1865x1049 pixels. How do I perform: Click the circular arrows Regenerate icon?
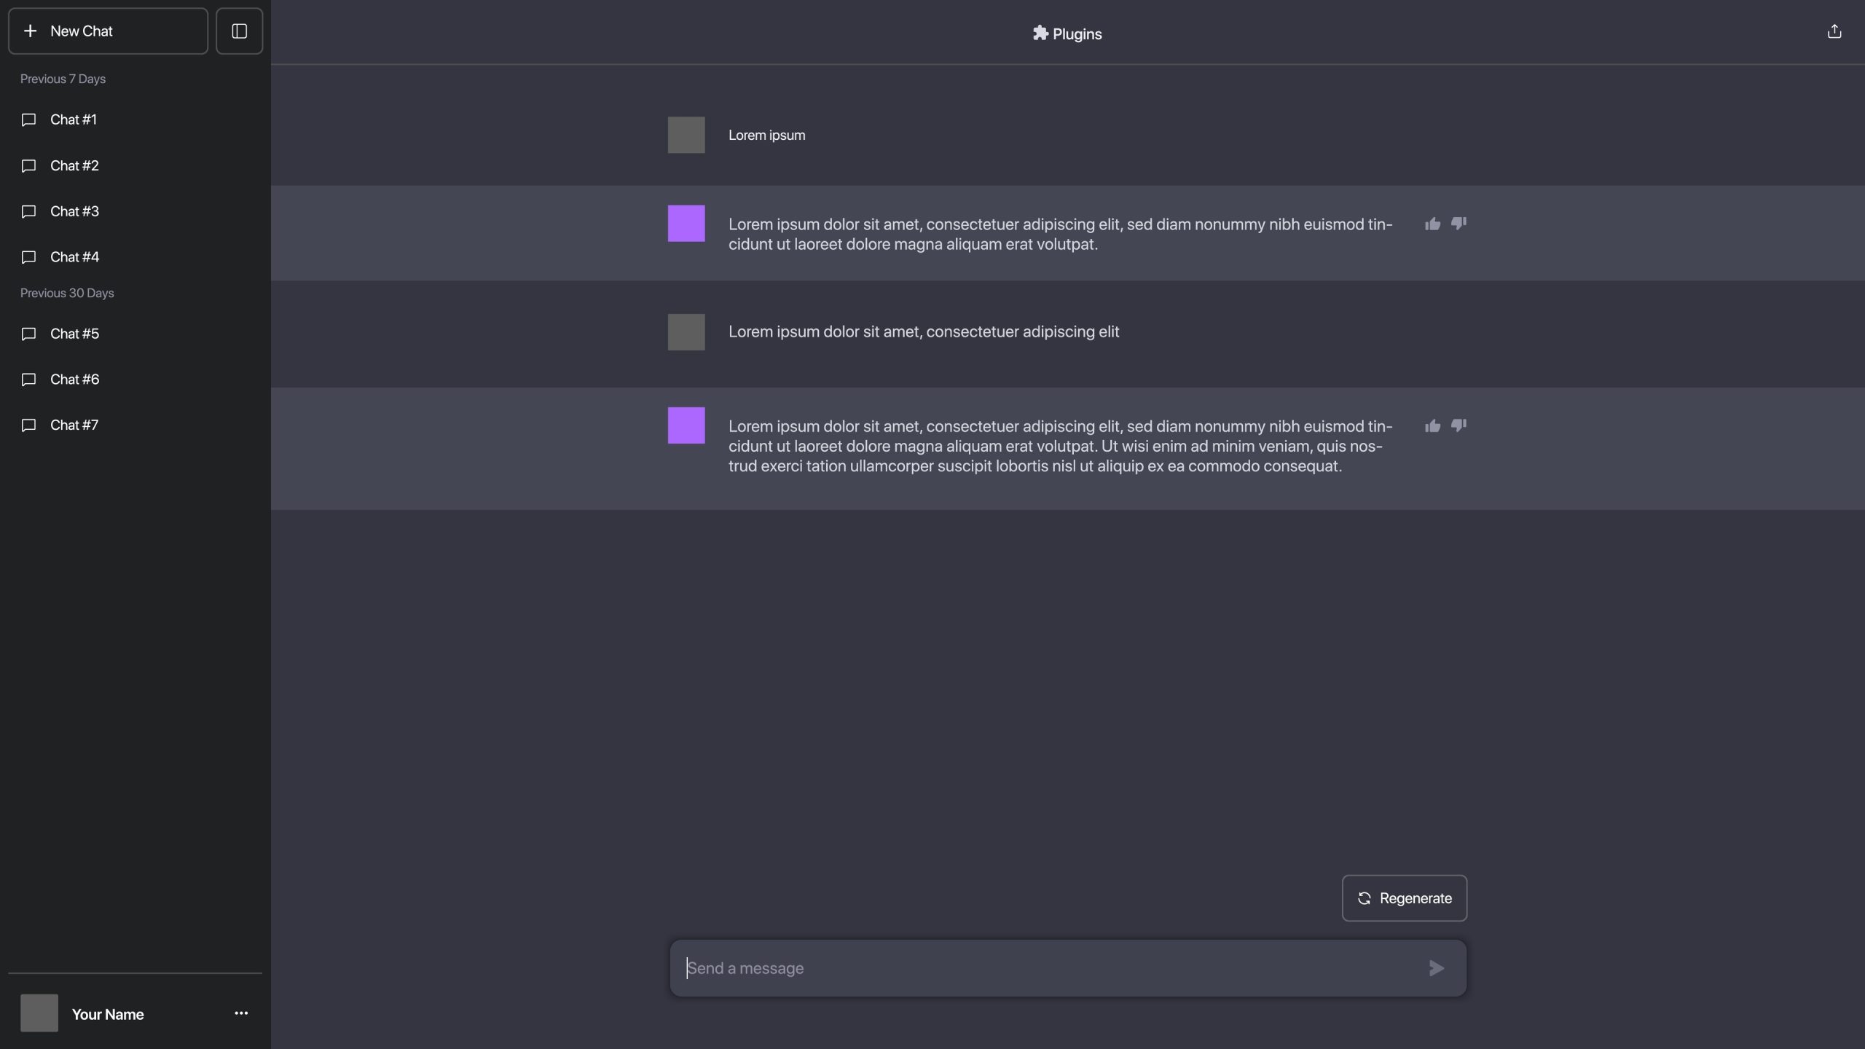pyautogui.click(x=1365, y=898)
